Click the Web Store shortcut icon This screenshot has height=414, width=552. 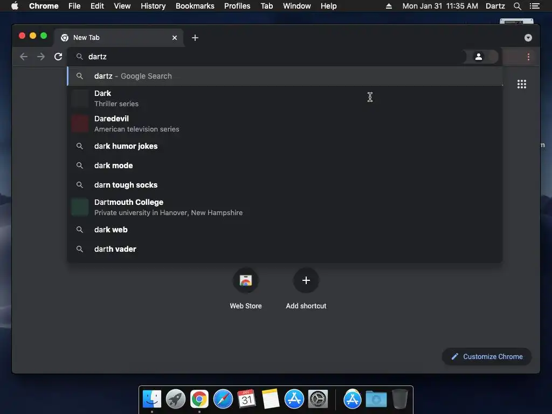pos(246,280)
